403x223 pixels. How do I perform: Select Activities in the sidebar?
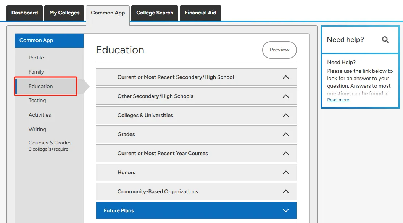click(x=40, y=115)
